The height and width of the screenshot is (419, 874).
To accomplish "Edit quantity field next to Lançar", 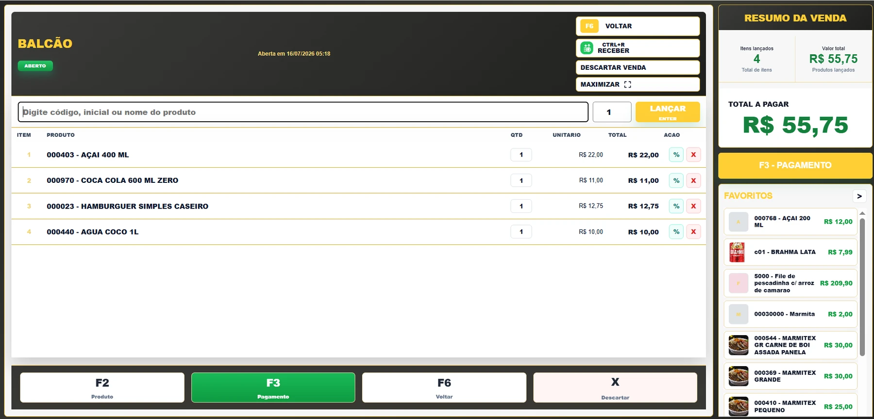I will pyautogui.click(x=612, y=112).
